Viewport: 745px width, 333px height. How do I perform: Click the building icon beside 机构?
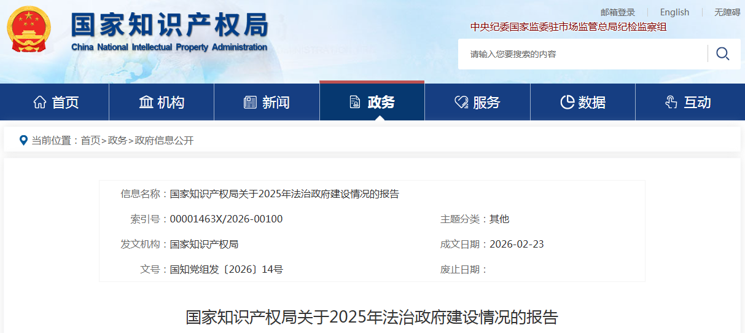pos(146,103)
